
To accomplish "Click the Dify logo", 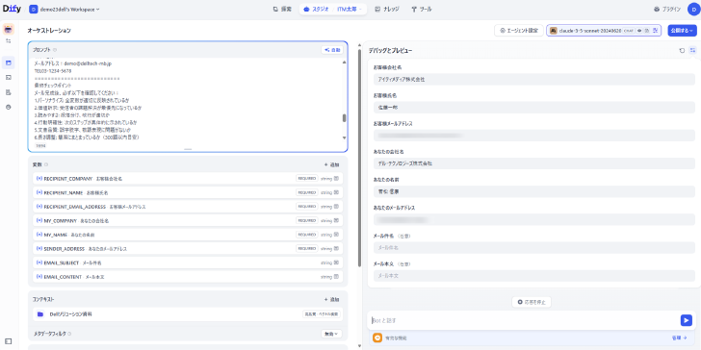I will 12,9.
